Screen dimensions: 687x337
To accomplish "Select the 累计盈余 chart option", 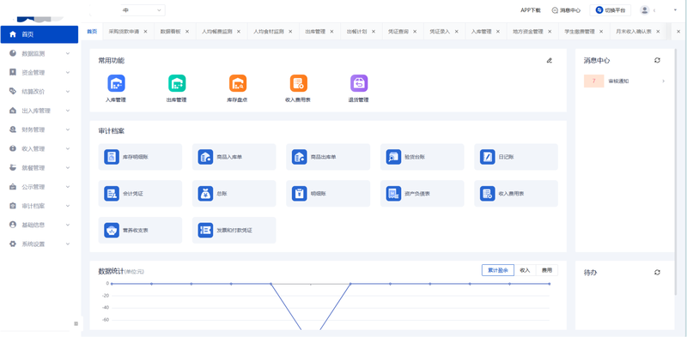I will (498, 270).
